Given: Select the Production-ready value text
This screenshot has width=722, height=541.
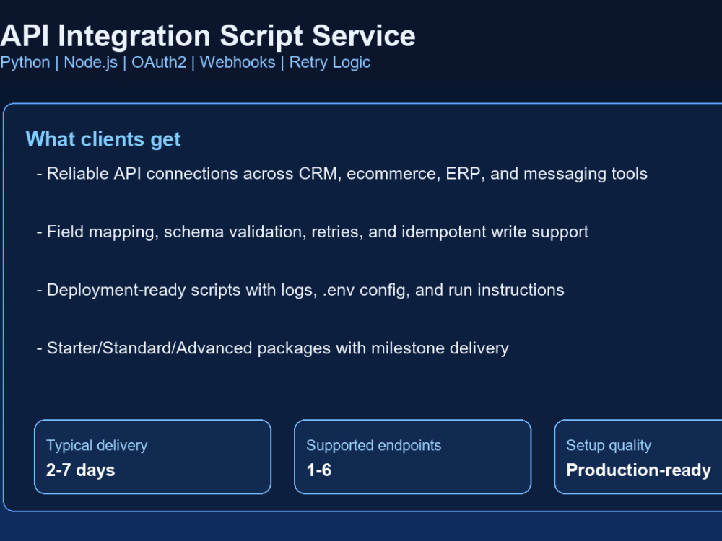Looking at the screenshot, I should [x=639, y=470].
